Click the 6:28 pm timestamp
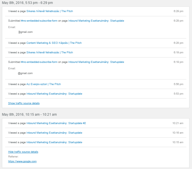 coord(178,43)
